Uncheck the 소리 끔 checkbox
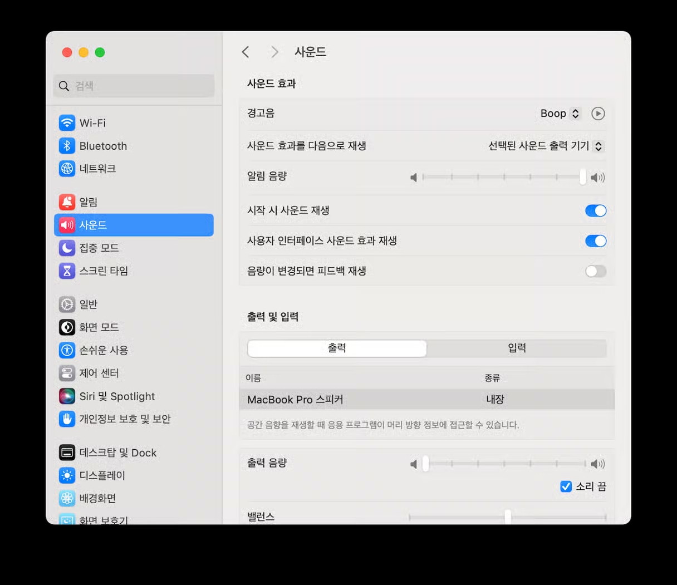 click(x=566, y=486)
